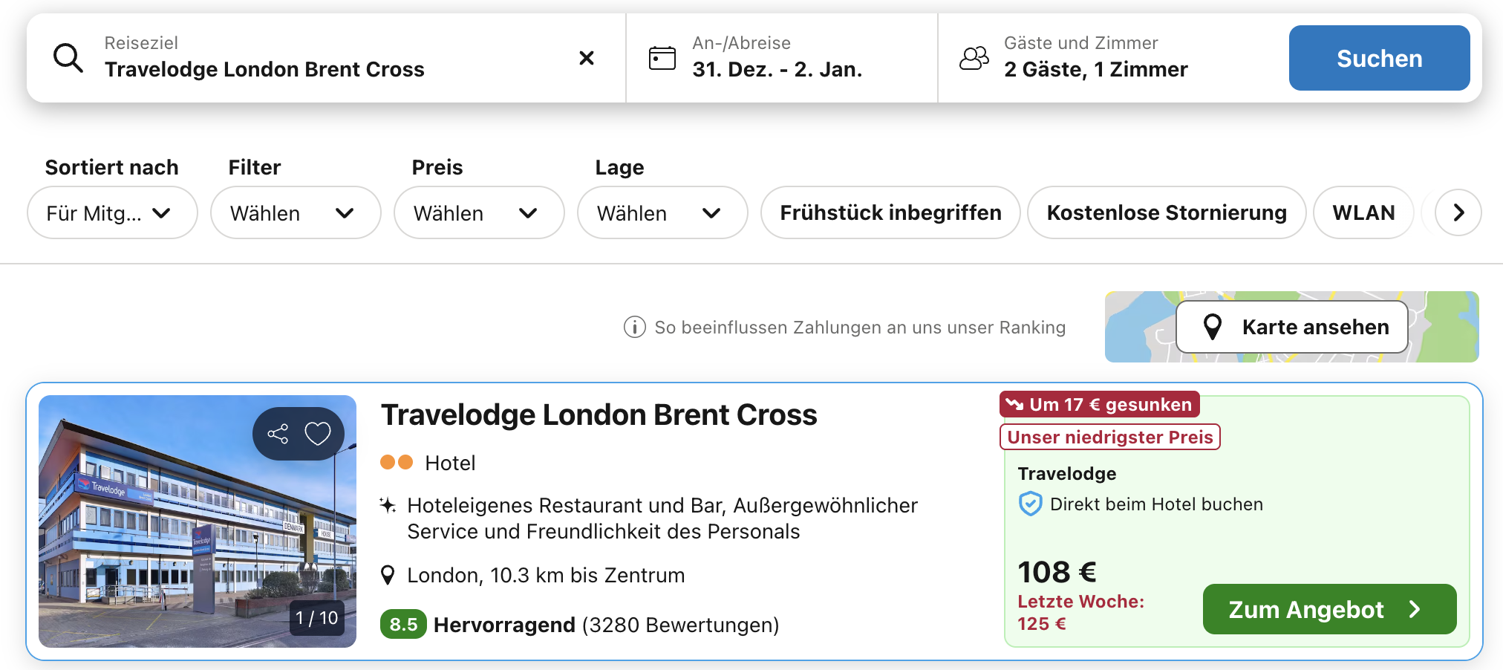
Task: Open the Lage selection dropdown
Action: (662, 212)
